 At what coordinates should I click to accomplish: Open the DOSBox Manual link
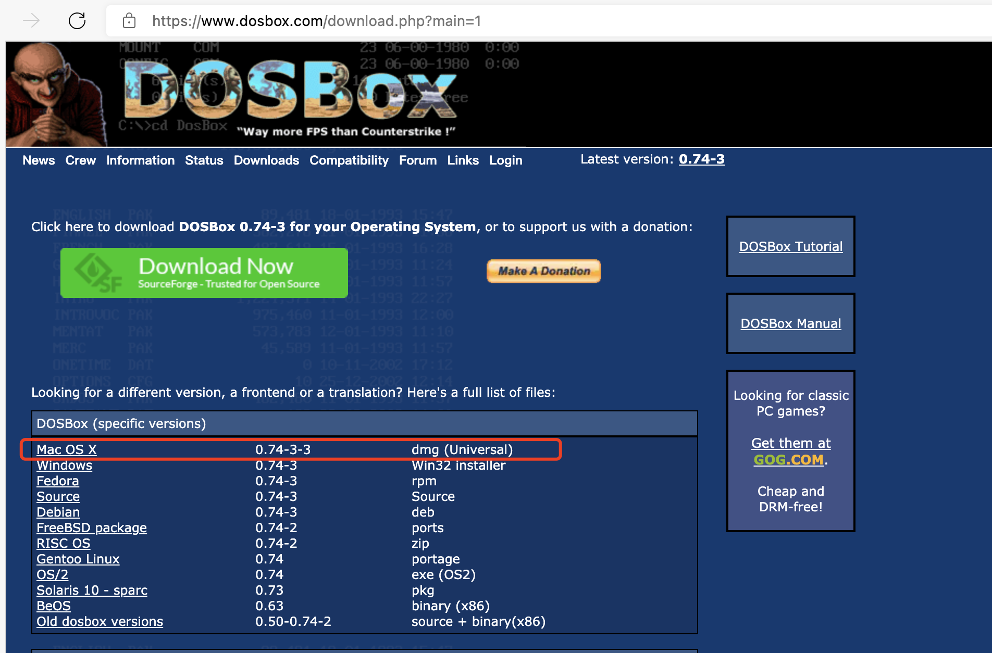[x=791, y=323]
